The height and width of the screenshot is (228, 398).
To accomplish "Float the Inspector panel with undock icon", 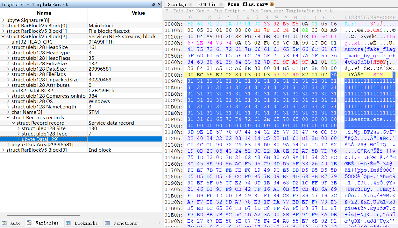I will (x=154, y=4).
